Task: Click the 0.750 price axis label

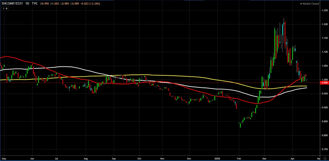Action: 325,149
